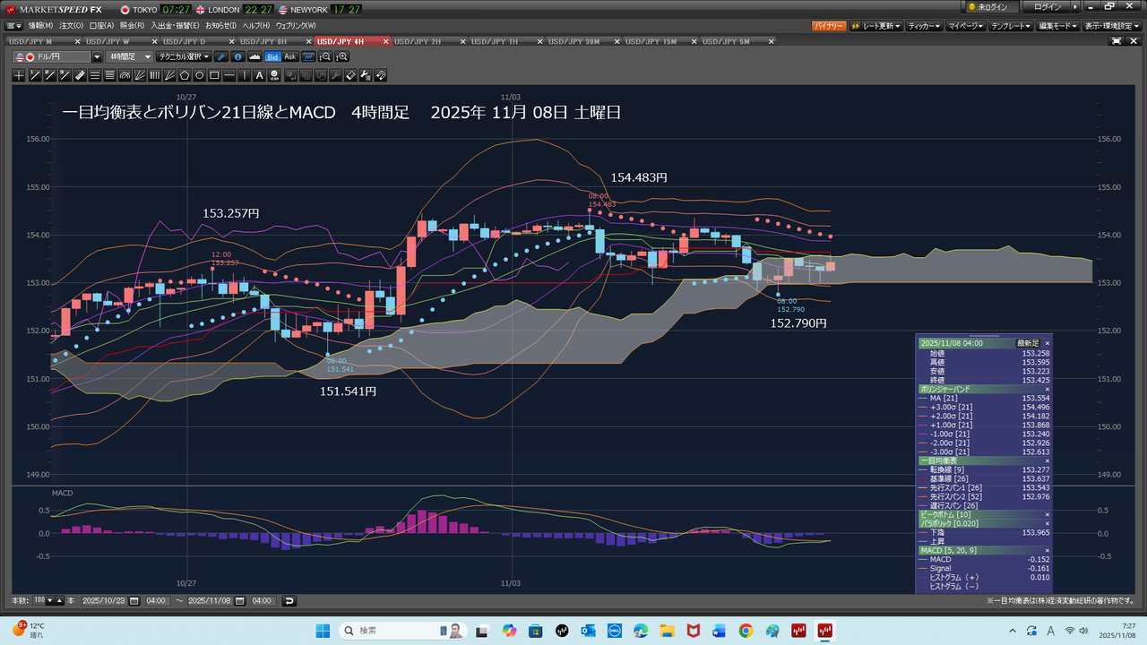Toggle Ask price display
1147x645 pixels.
[290, 56]
